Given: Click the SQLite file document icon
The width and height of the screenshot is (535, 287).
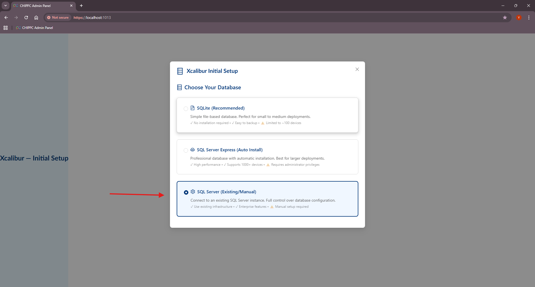Looking at the screenshot, I should (x=193, y=108).
